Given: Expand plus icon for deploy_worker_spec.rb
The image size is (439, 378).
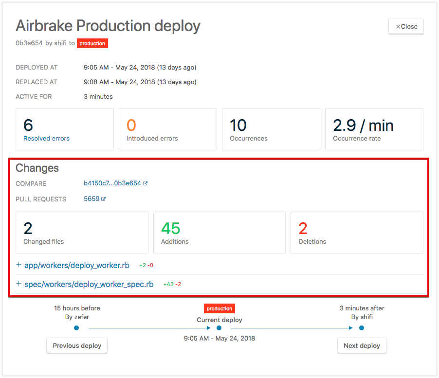Looking at the screenshot, I should click(x=18, y=284).
